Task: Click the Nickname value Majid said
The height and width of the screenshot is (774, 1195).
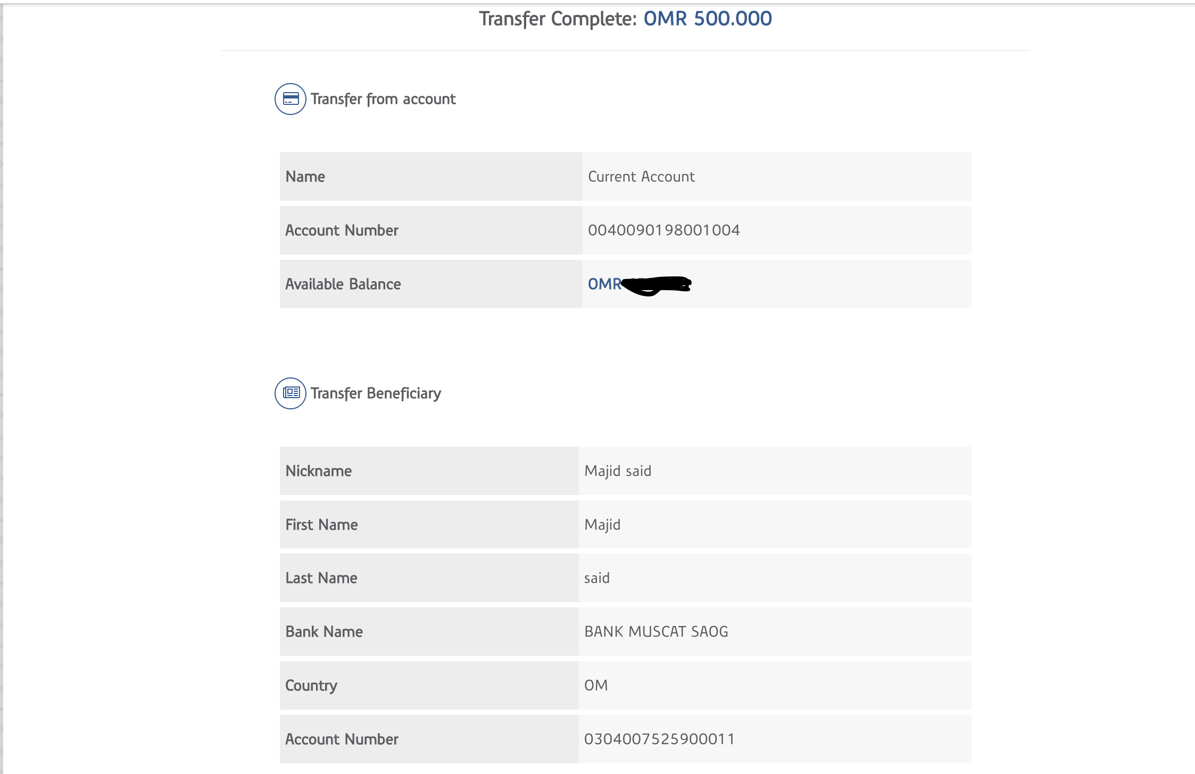Action: [x=618, y=471]
